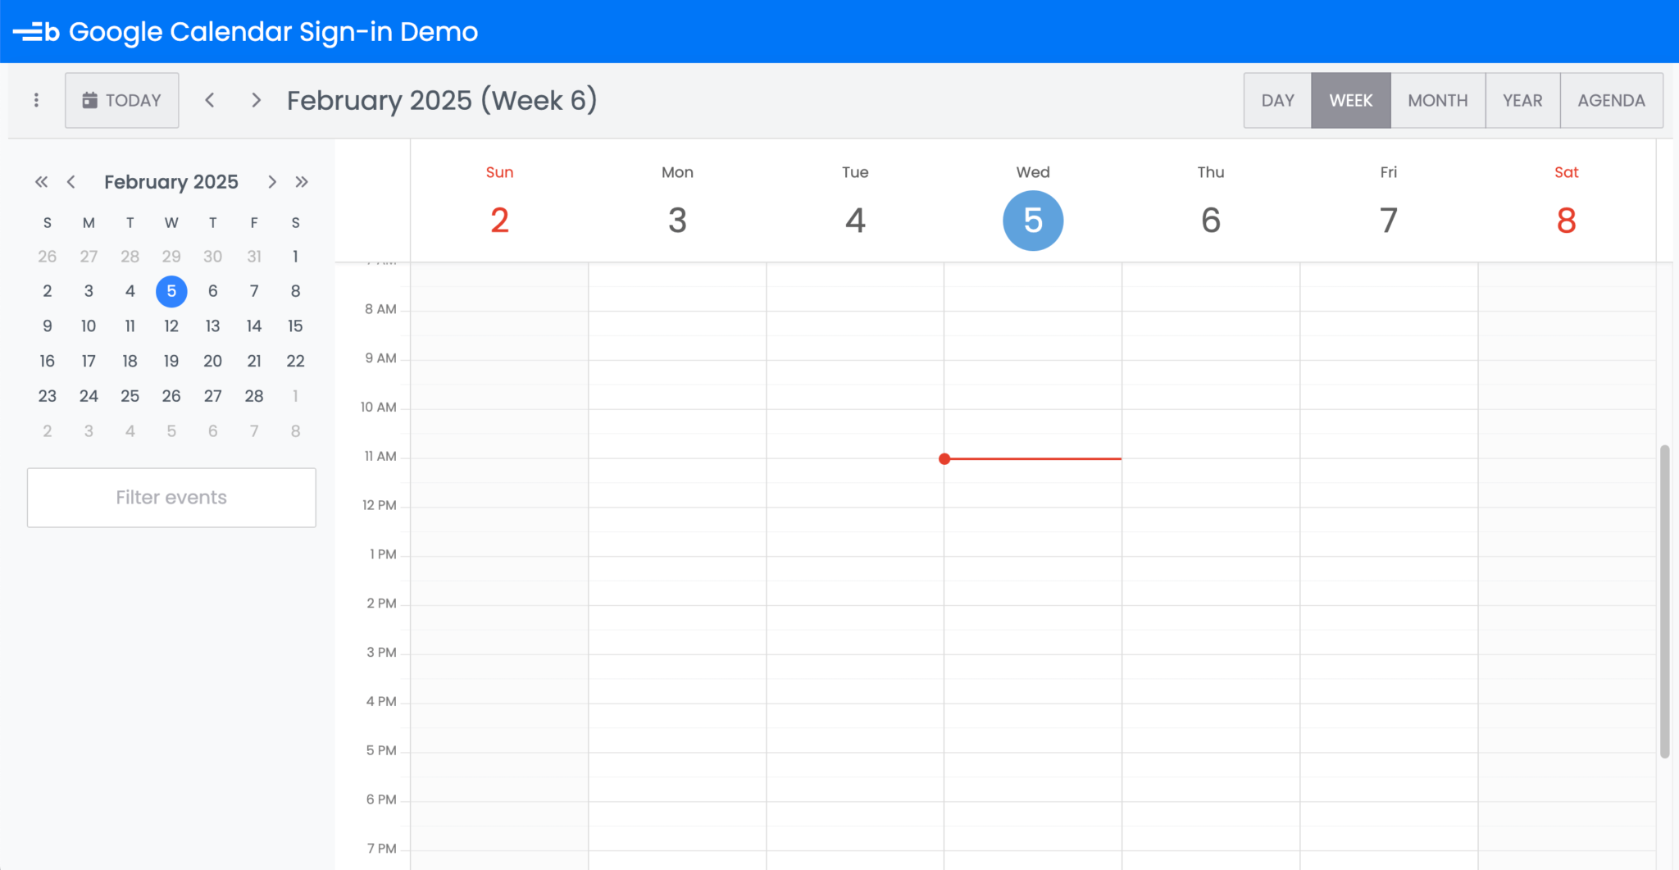Screen dimensions: 1679x870
Task: Switch to Agenda view
Action: [x=1611, y=100]
